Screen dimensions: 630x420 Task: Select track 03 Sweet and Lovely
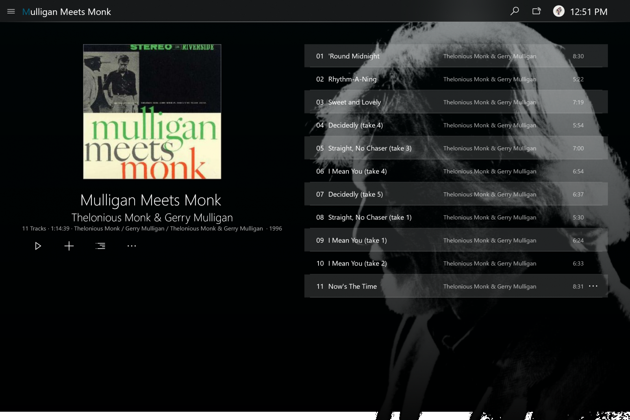[456, 102]
